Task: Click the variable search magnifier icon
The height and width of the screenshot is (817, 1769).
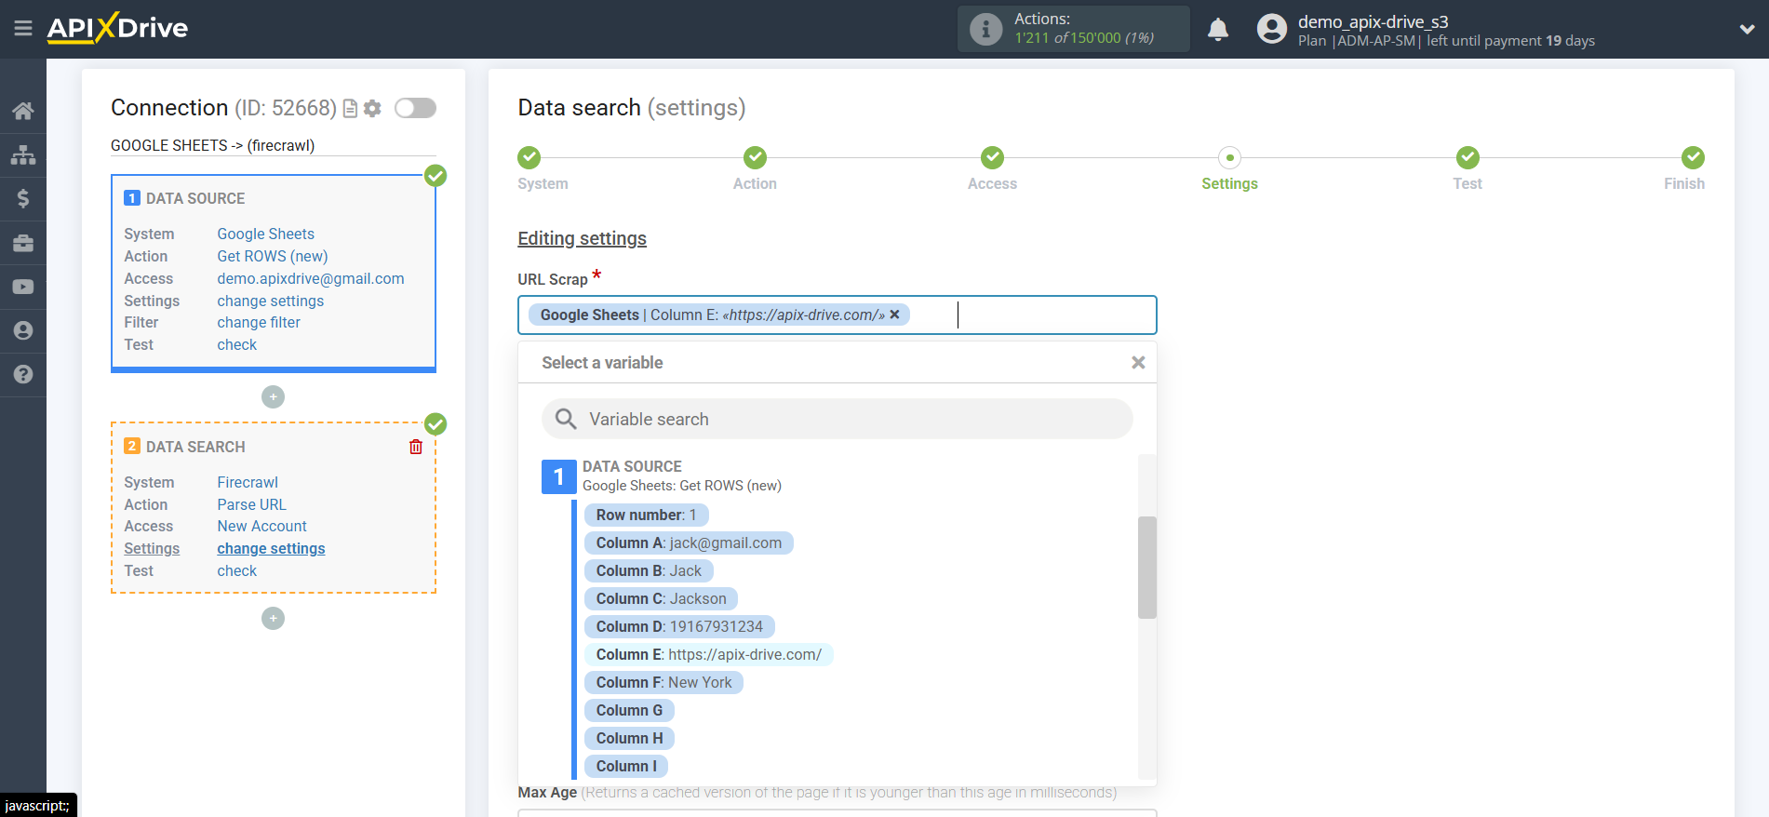Action: click(566, 420)
